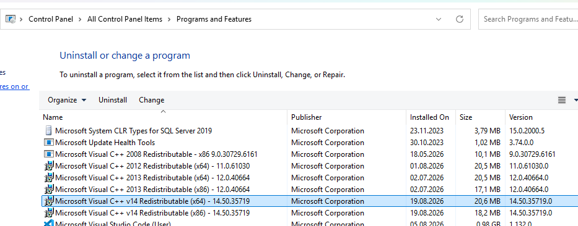
Task: Open the view options icon
Action: point(561,100)
